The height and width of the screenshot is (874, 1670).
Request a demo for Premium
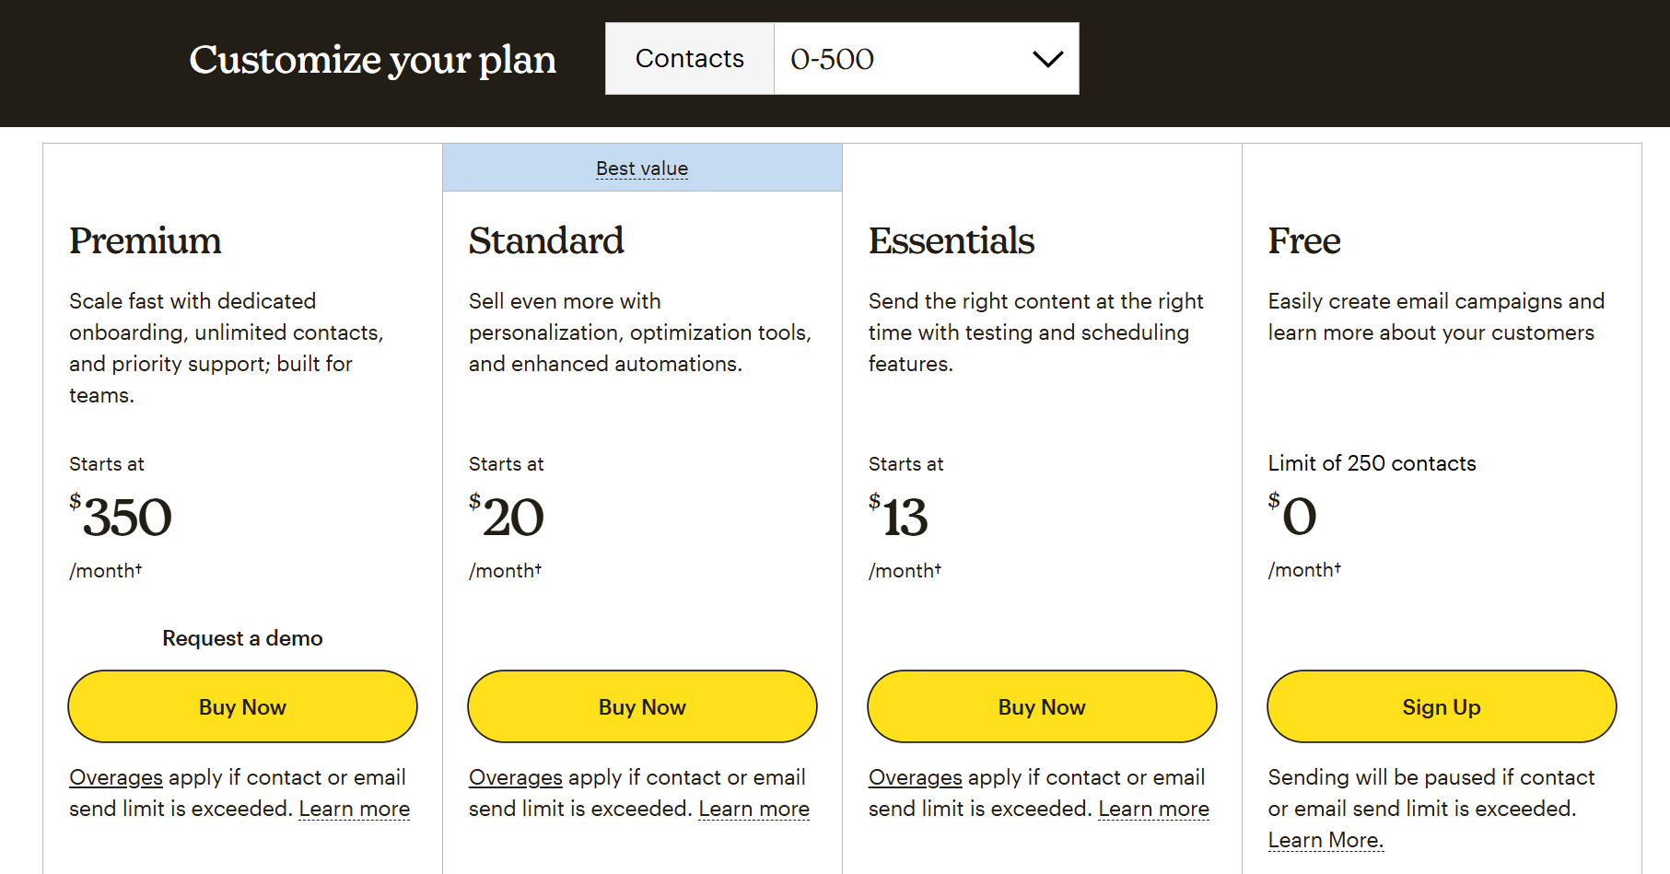point(241,637)
